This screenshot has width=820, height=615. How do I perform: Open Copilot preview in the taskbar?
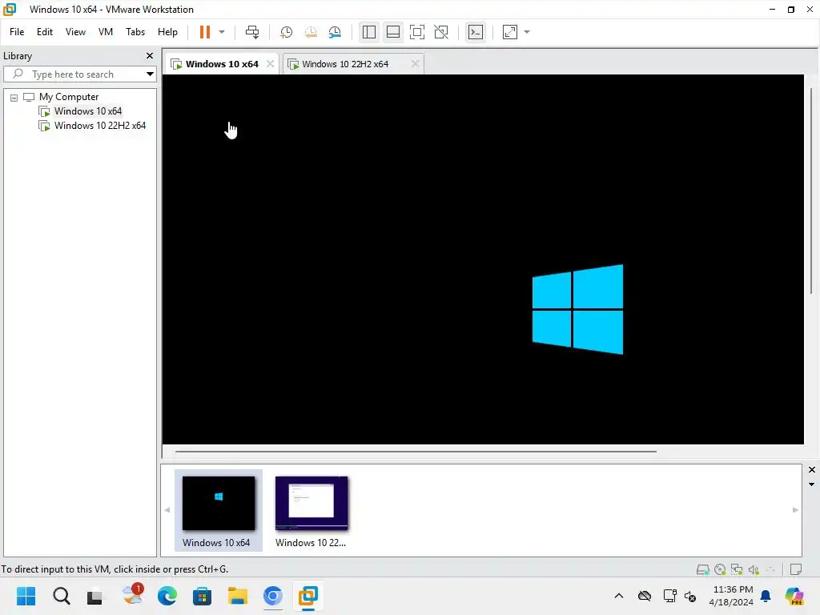794,596
